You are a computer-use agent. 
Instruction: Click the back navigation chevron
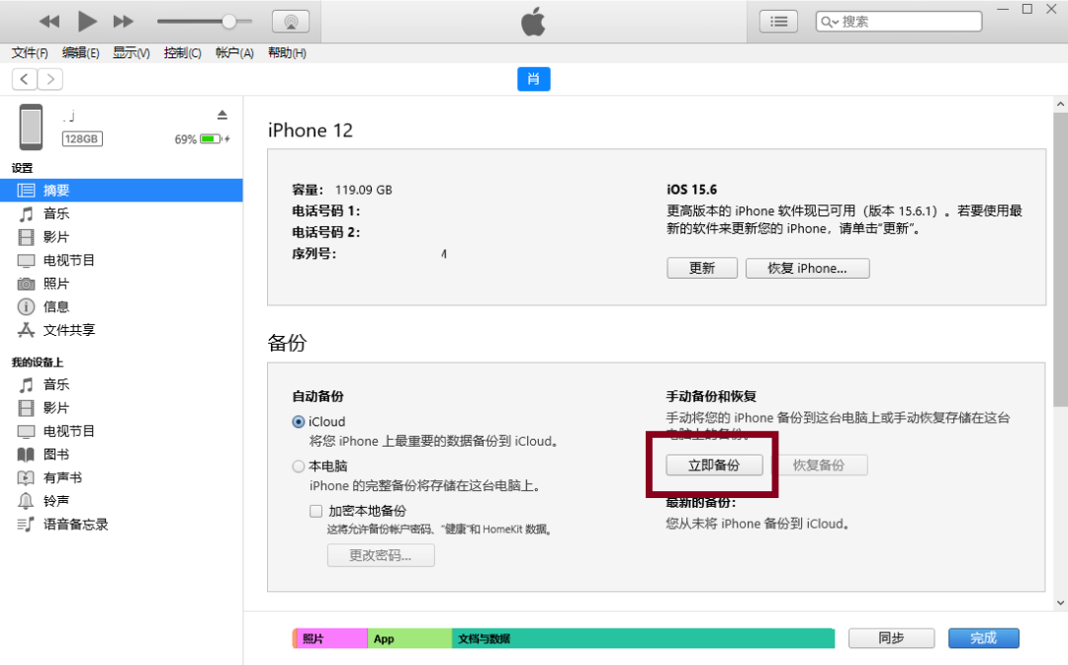click(x=22, y=79)
